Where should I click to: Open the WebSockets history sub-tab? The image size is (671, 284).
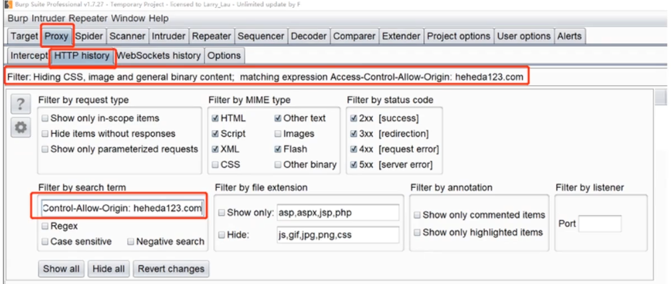tap(159, 56)
